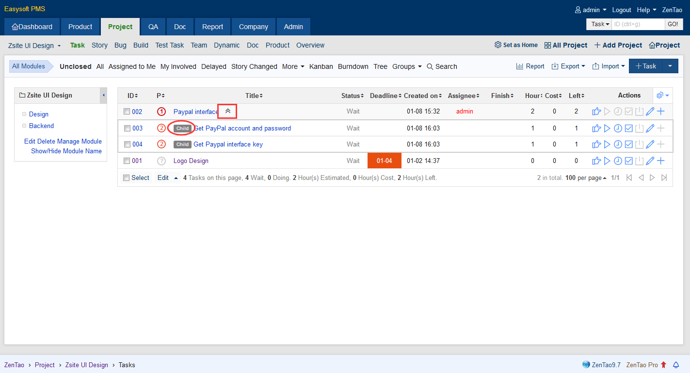Toggle the Select all checkbox
The image size is (690, 373).
[x=127, y=178]
